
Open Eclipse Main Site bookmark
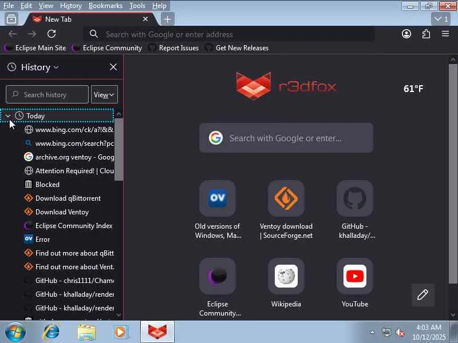[x=36, y=48]
